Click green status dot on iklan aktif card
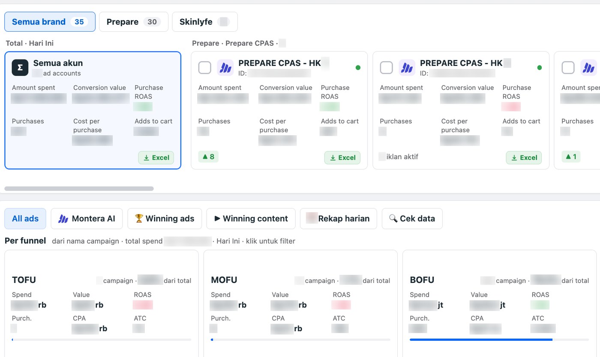 [539, 68]
